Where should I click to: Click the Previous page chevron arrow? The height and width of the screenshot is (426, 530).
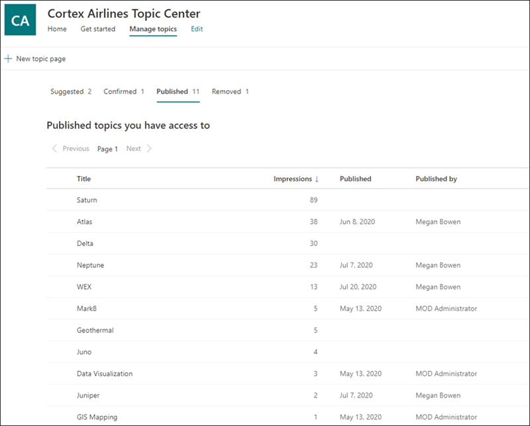(x=54, y=149)
